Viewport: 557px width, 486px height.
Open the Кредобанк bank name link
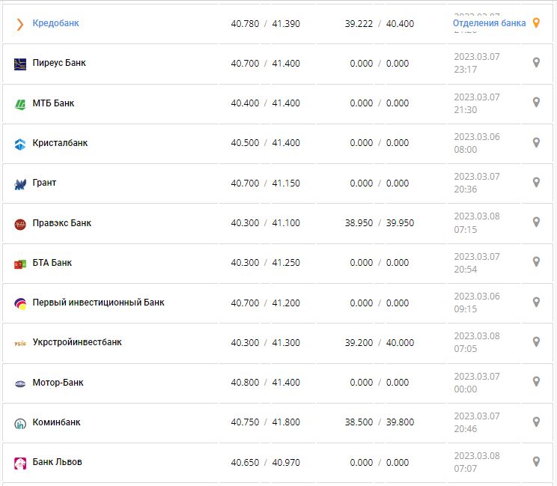click(55, 23)
